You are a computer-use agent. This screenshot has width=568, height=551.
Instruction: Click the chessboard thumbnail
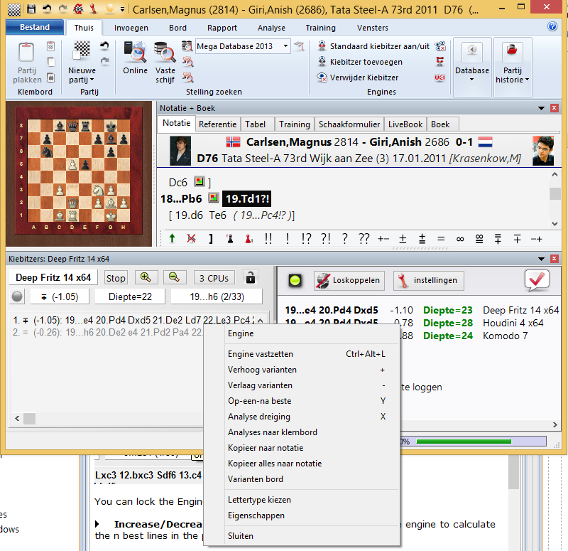tap(79, 170)
